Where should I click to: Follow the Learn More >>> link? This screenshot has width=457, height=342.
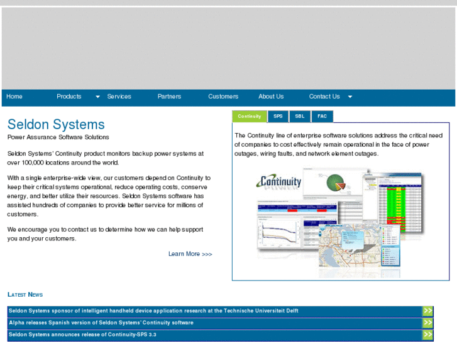pyautogui.click(x=190, y=254)
